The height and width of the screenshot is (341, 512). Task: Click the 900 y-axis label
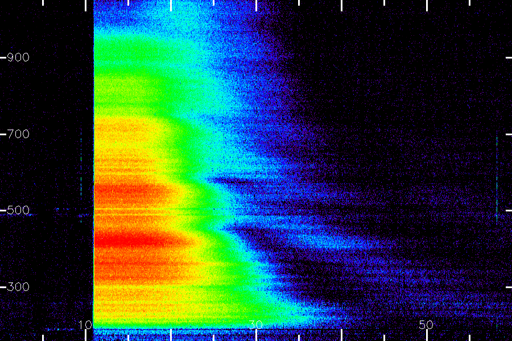[x=18, y=57]
